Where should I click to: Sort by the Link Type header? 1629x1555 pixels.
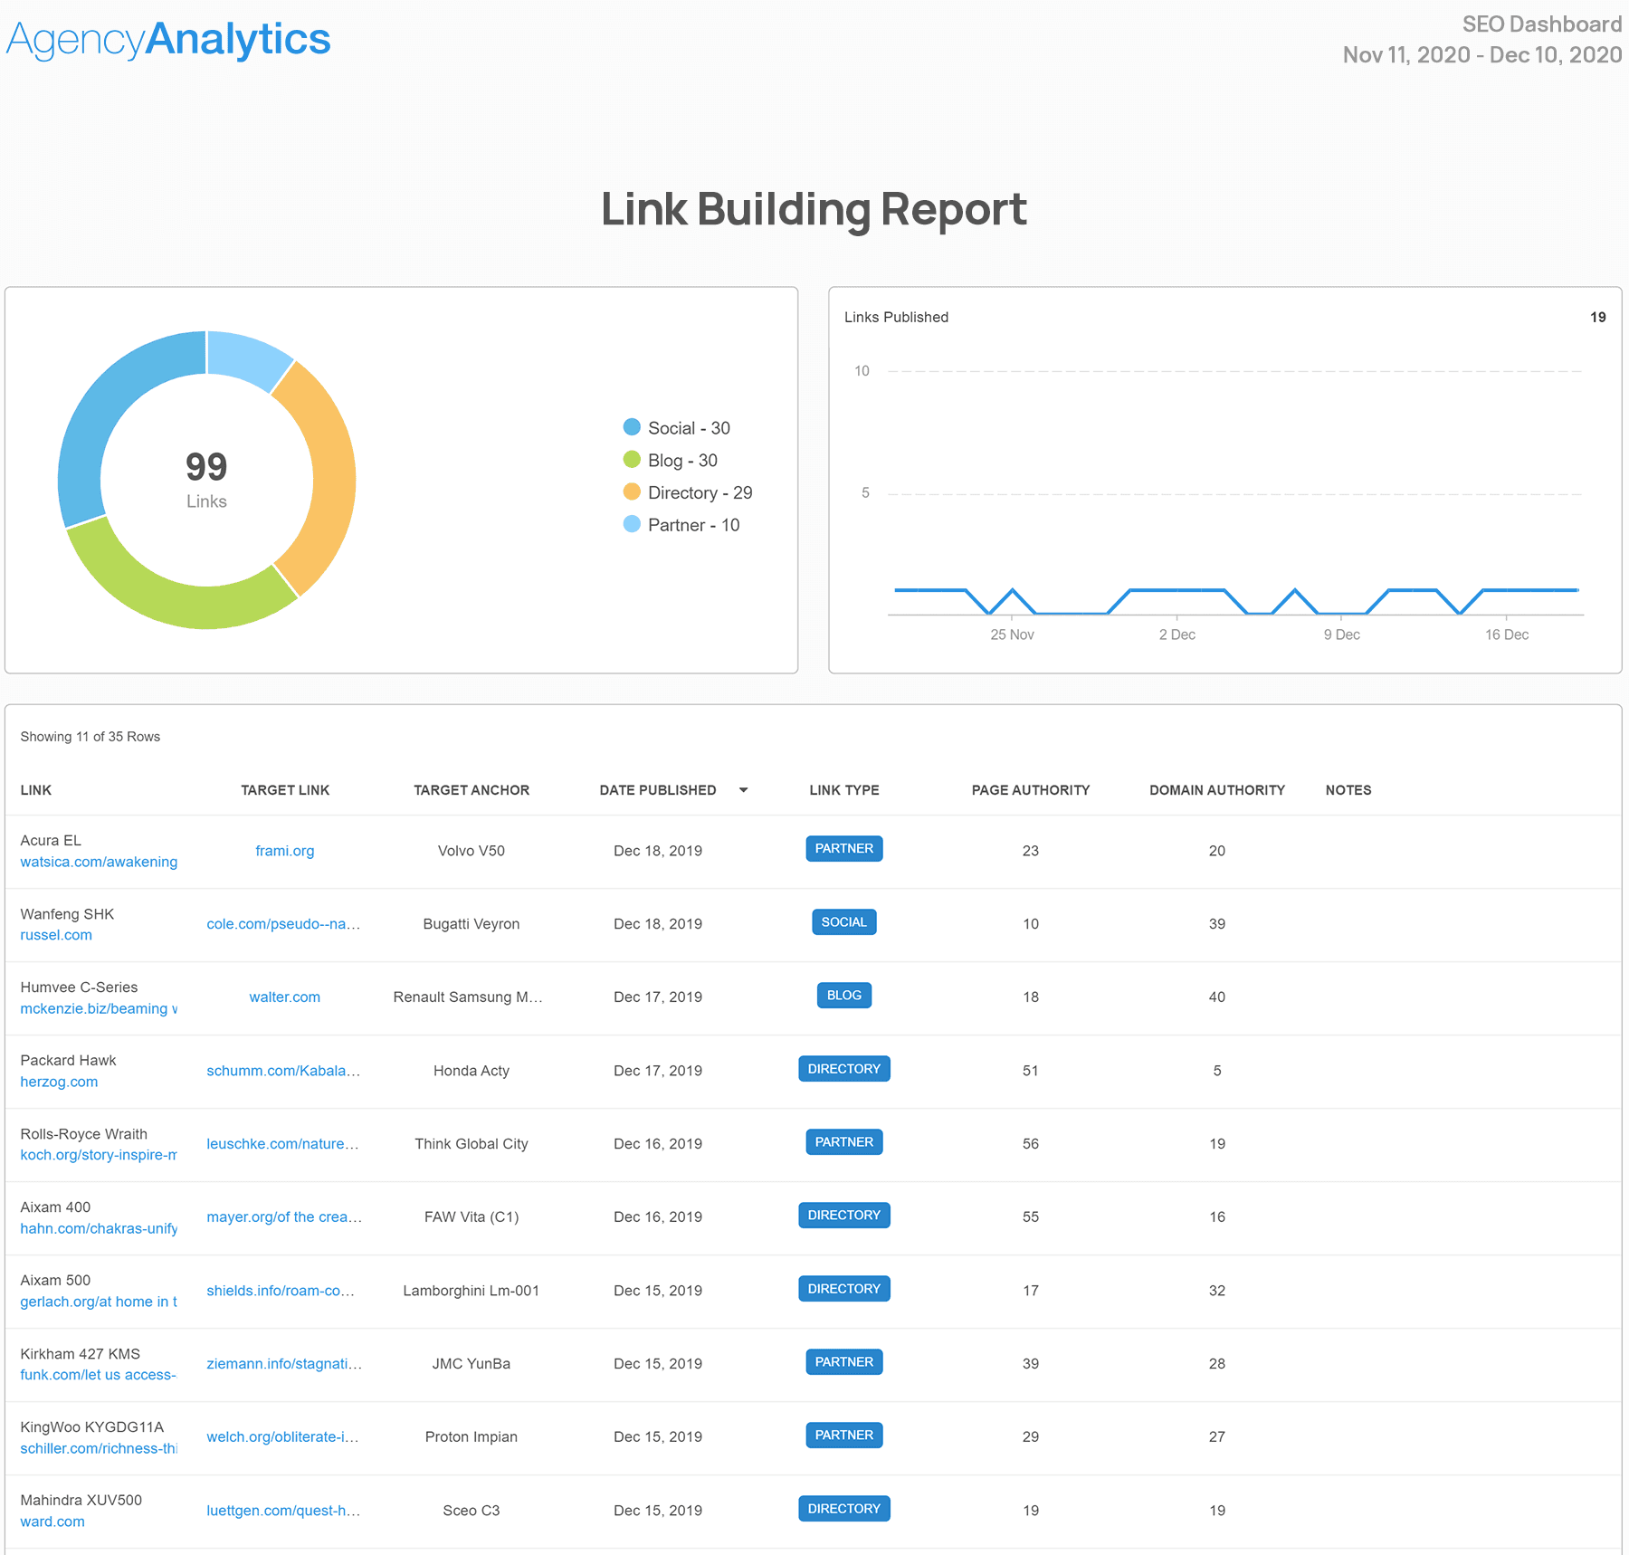pyautogui.click(x=843, y=790)
